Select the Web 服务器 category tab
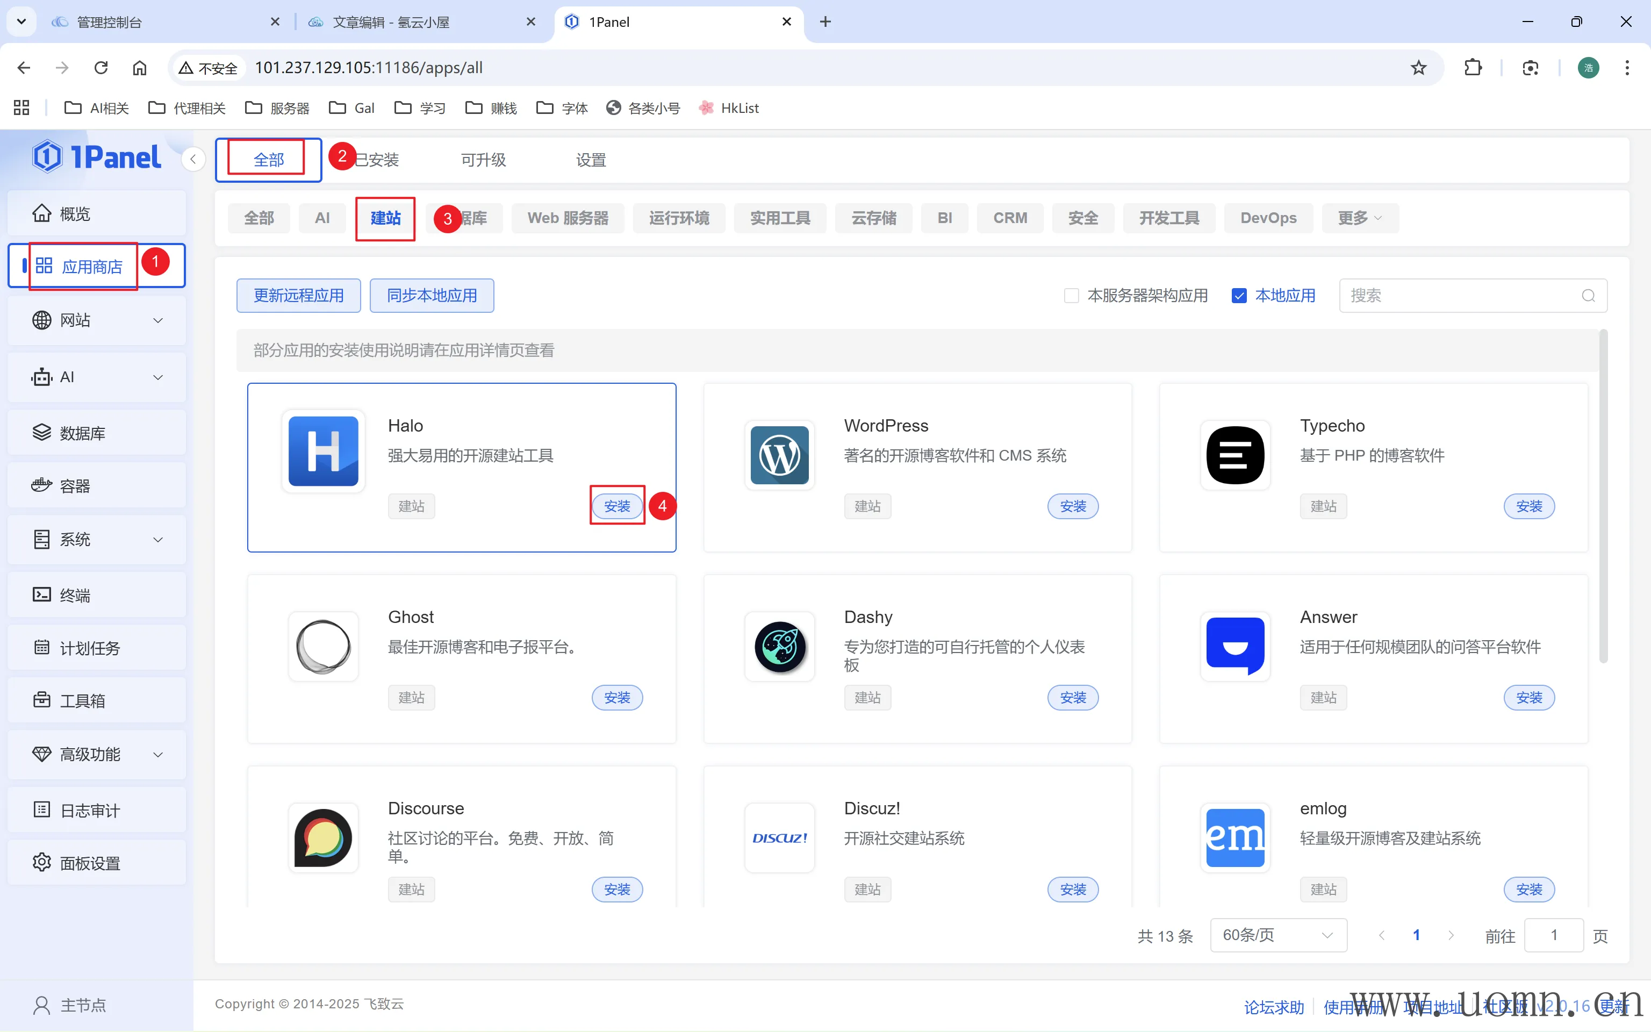This screenshot has width=1651, height=1032. tap(568, 218)
